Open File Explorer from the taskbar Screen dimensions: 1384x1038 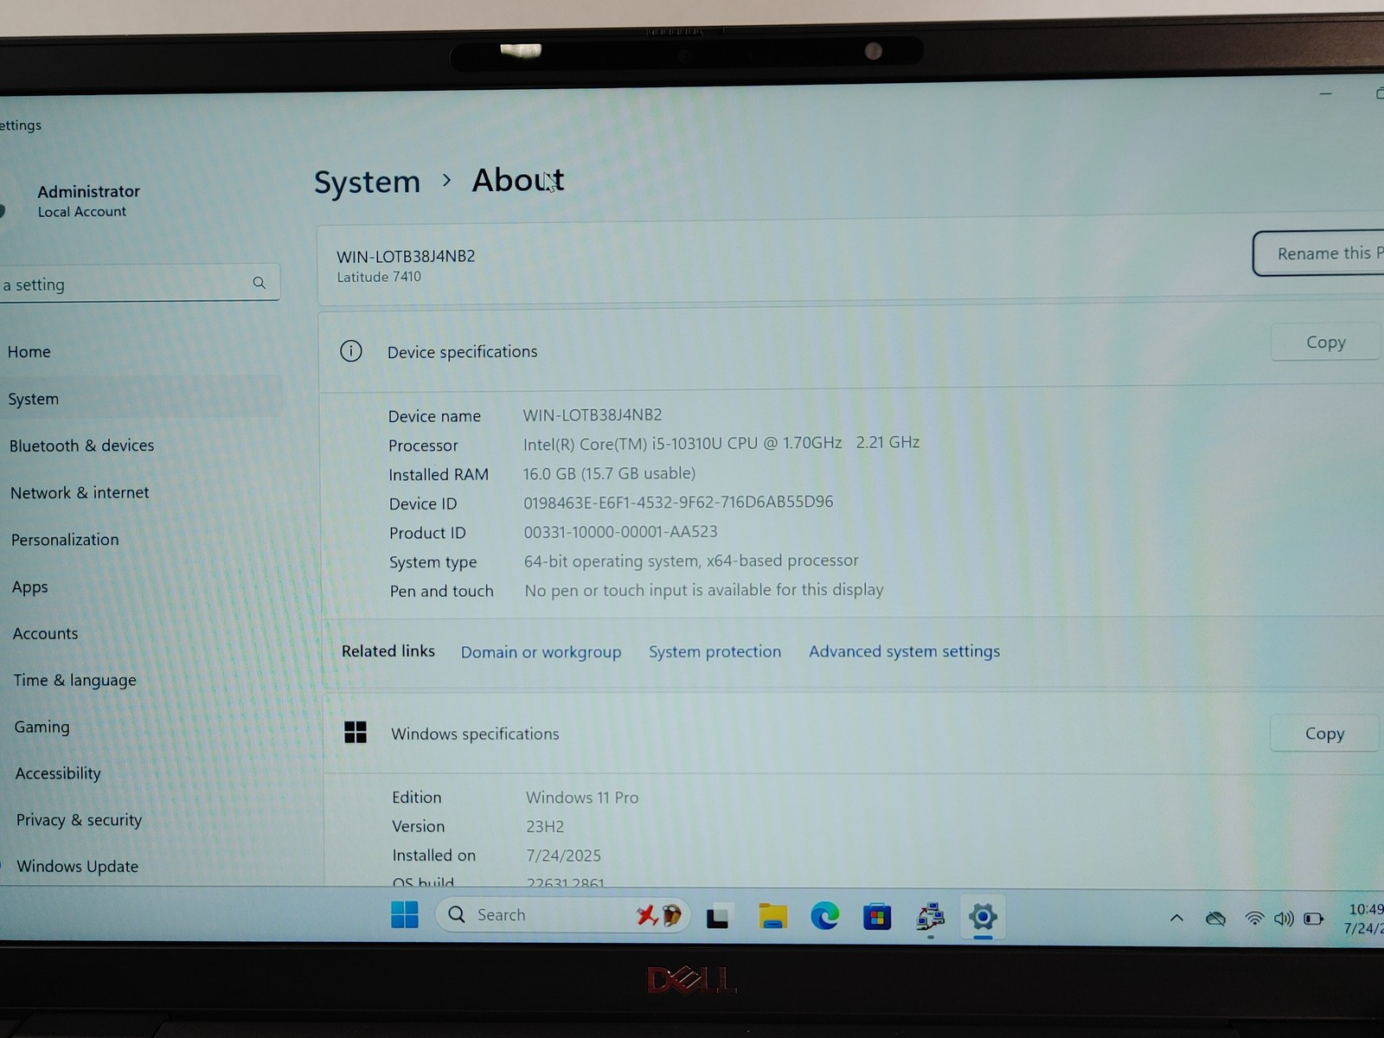772,916
